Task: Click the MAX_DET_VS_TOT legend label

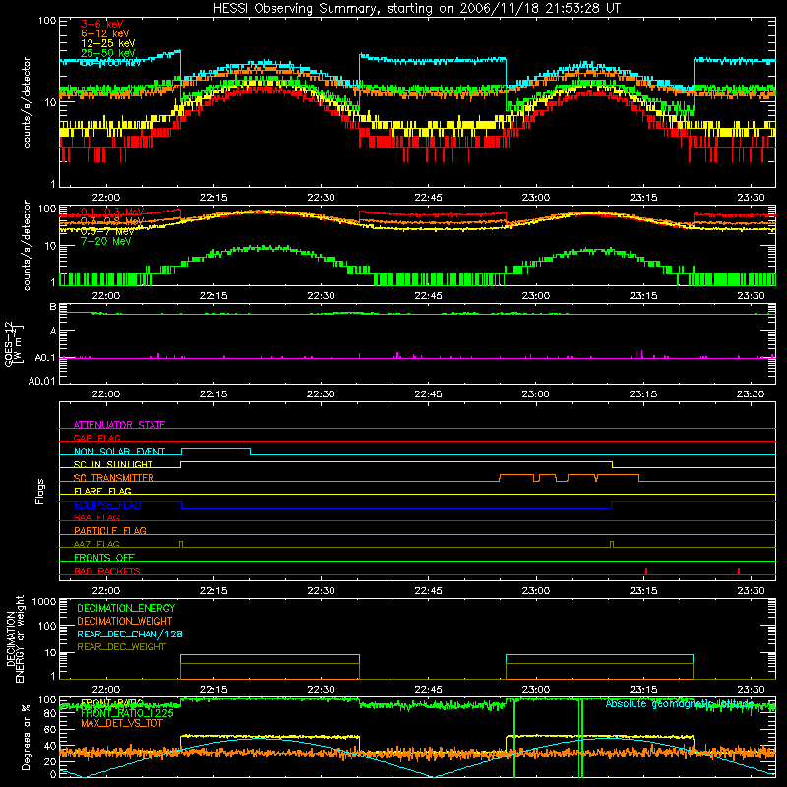Action: [121, 723]
